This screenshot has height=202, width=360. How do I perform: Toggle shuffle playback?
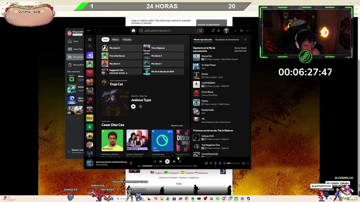click(x=155, y=161)
